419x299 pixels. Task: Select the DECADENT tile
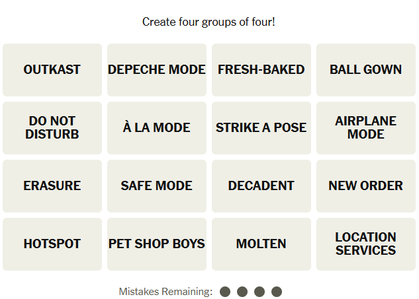[261, 186]
